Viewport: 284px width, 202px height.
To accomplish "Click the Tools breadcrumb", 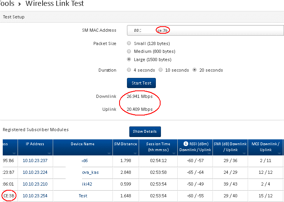I will 7,3.
